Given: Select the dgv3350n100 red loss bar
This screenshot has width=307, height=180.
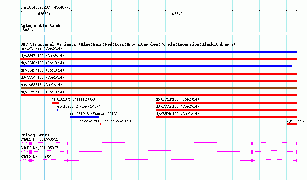Looking at the screenshot, I should coord(159,81).
